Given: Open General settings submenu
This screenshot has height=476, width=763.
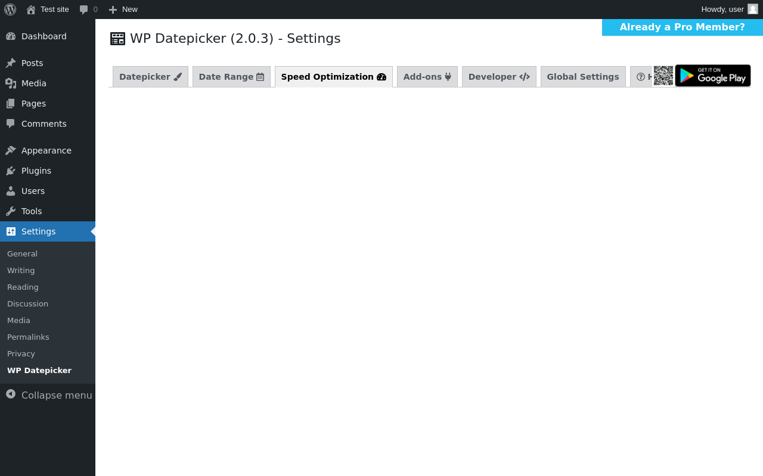Looking at the screenshot, I should 48,253.
